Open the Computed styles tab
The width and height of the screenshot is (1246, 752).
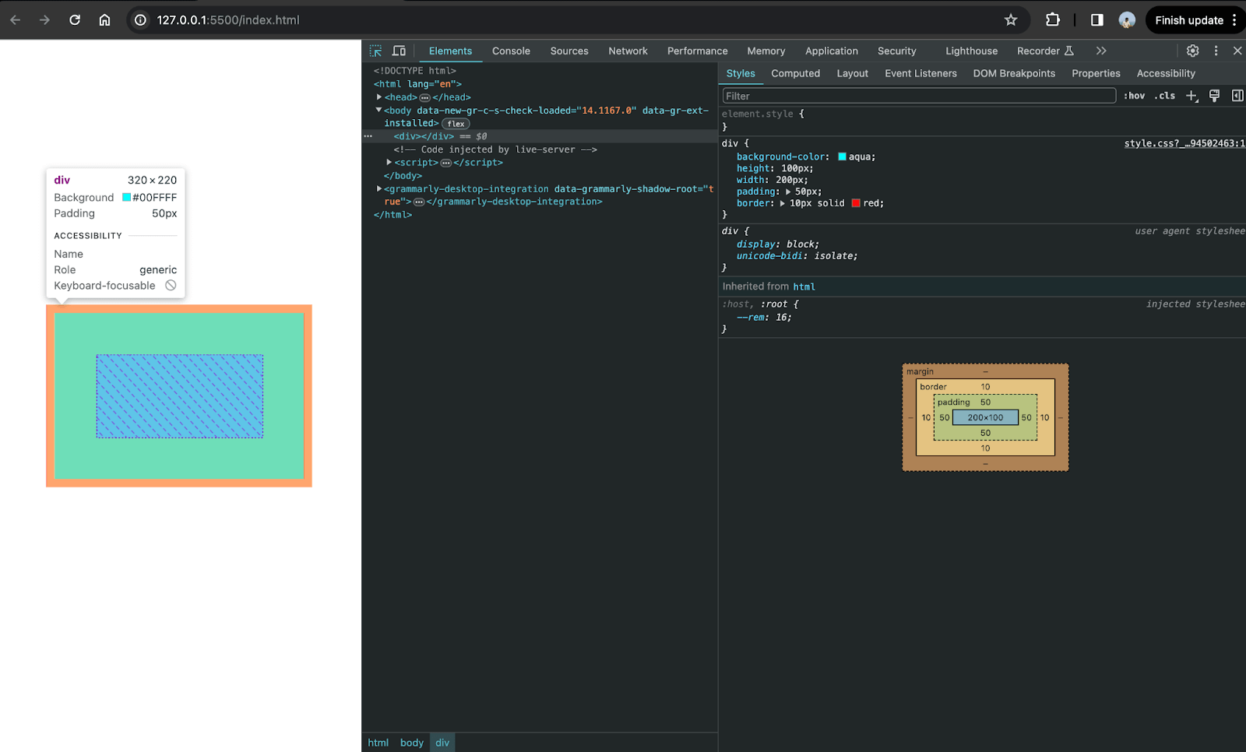(x=795, y=73)
